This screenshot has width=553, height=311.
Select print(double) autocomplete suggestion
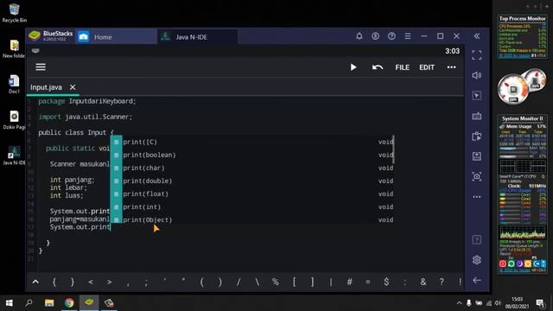(252, 181)
